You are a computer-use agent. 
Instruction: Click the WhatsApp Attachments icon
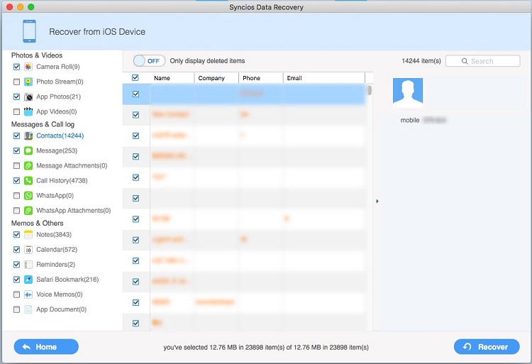[28, 210]
